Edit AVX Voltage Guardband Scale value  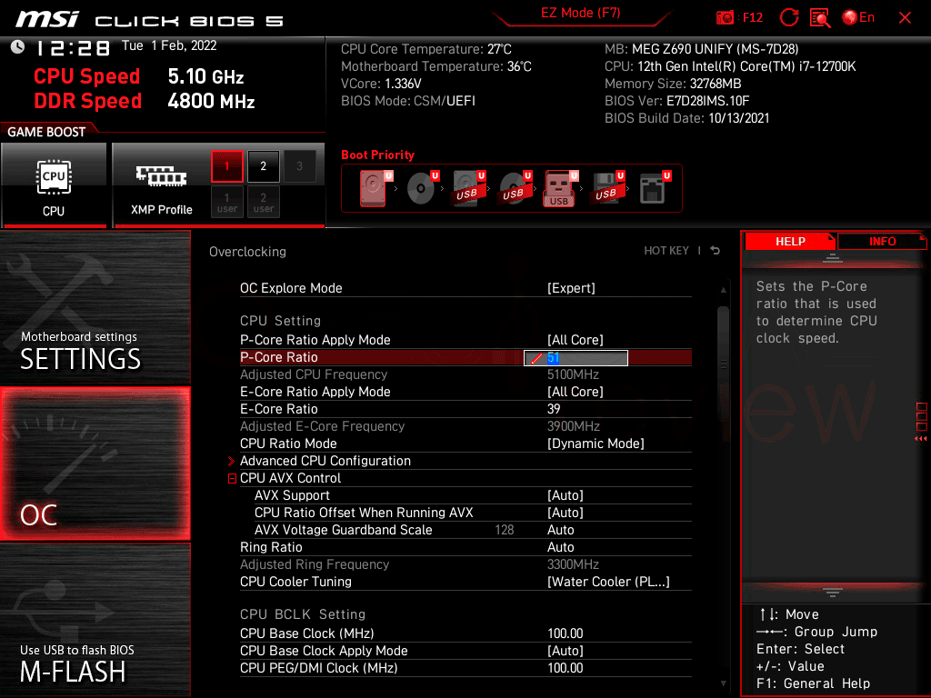pos(560,530)
